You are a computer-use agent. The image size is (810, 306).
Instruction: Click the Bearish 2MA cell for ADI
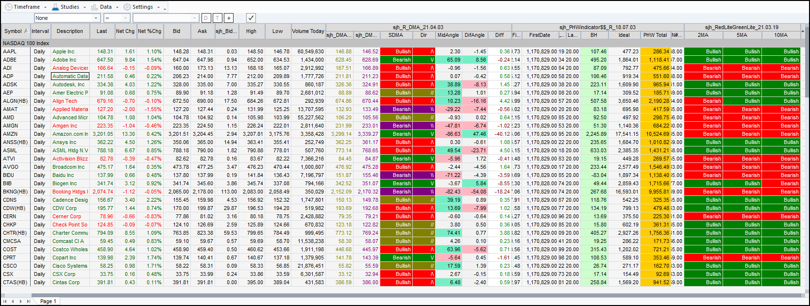pos(703,68)
